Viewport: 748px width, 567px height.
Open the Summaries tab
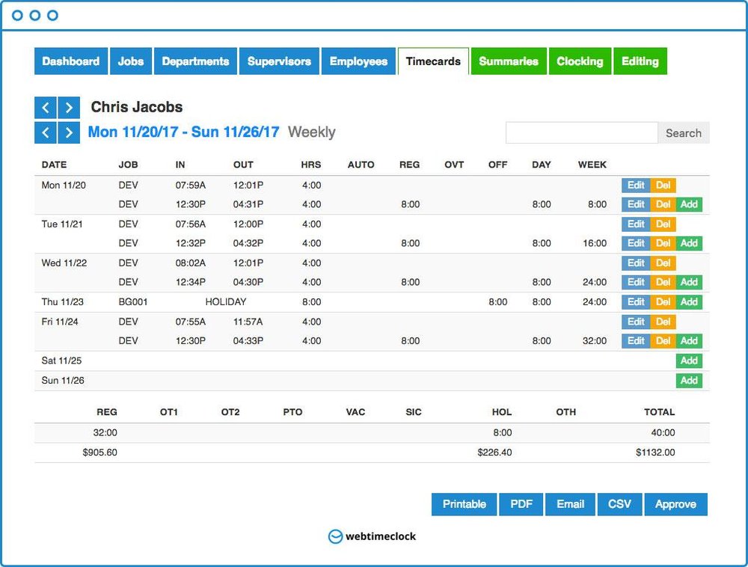[509, 61]
